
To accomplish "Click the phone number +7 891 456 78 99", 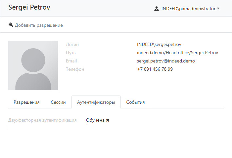I will (x=155, y=69).
